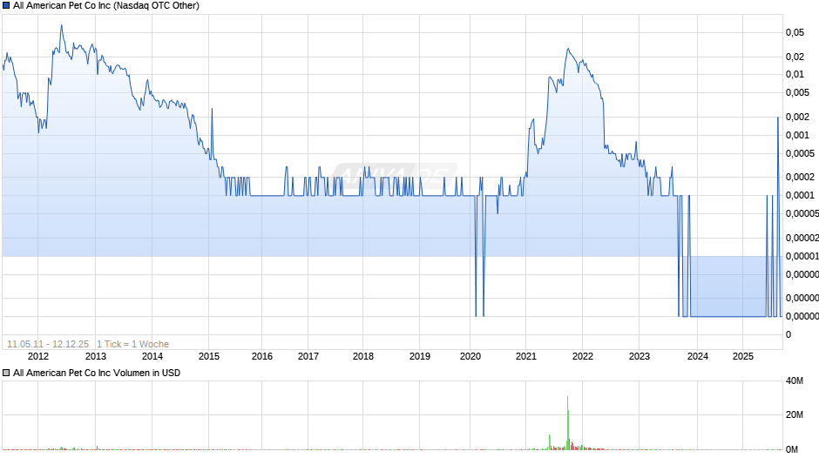Click the 2019 year label on x-axis
This screenshot has height=458, width=819.
point(420,356)
